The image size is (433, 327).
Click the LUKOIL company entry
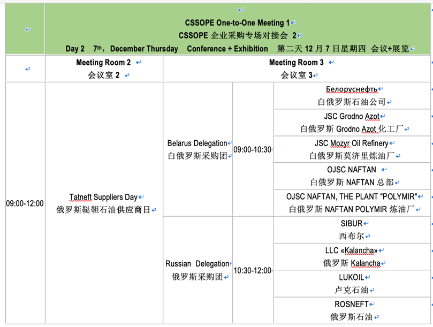(x=351, y=277)
